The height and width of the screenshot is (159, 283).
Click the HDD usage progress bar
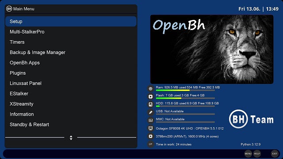point(185,106)
